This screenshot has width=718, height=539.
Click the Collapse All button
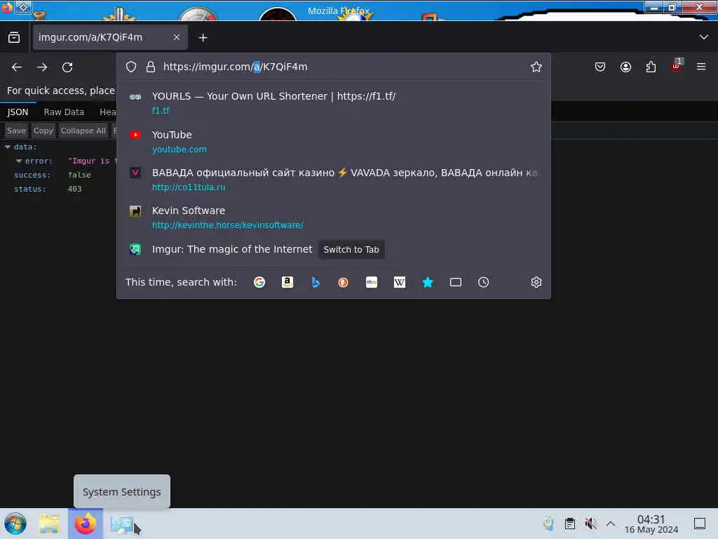click(83, 131)
